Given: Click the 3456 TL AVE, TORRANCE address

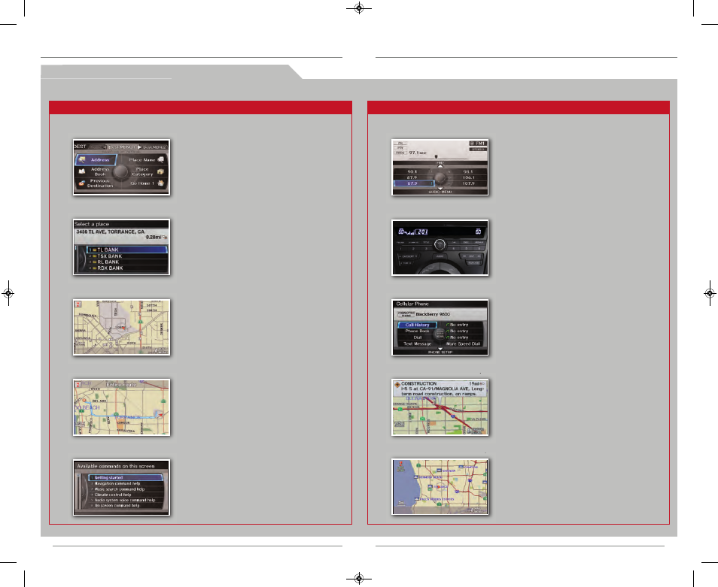Looking at the screenshot, I should click(110, 231).
